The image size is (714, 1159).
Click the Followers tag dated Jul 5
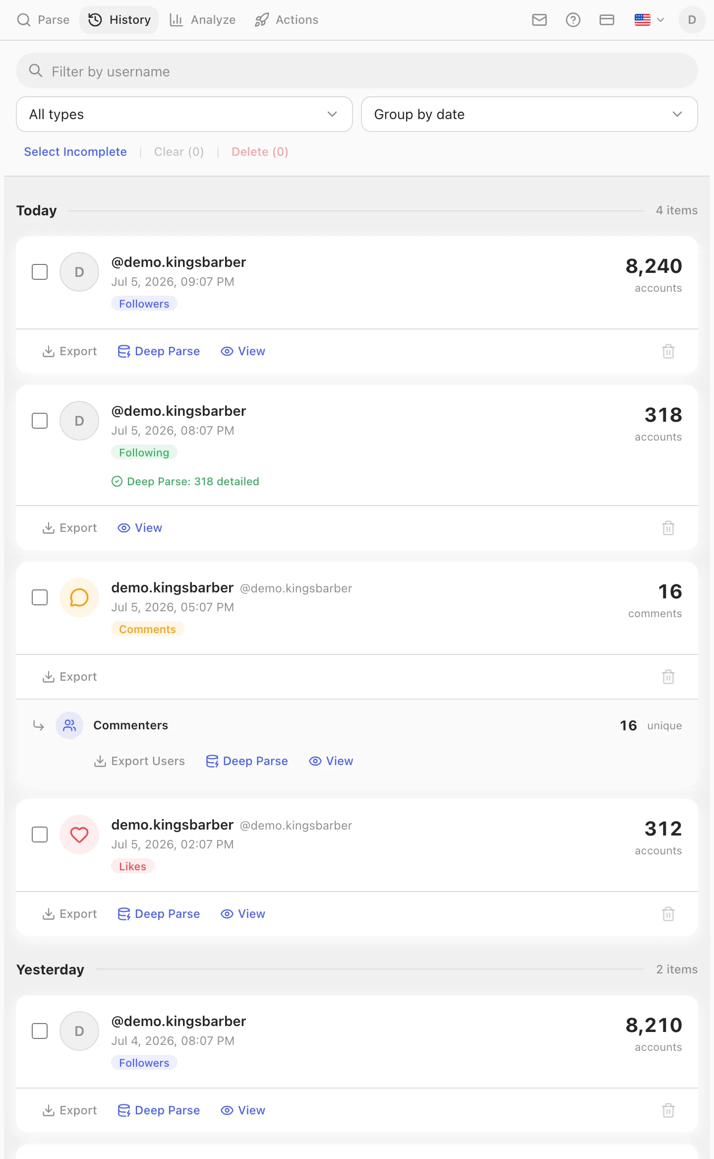click(144, 304)
